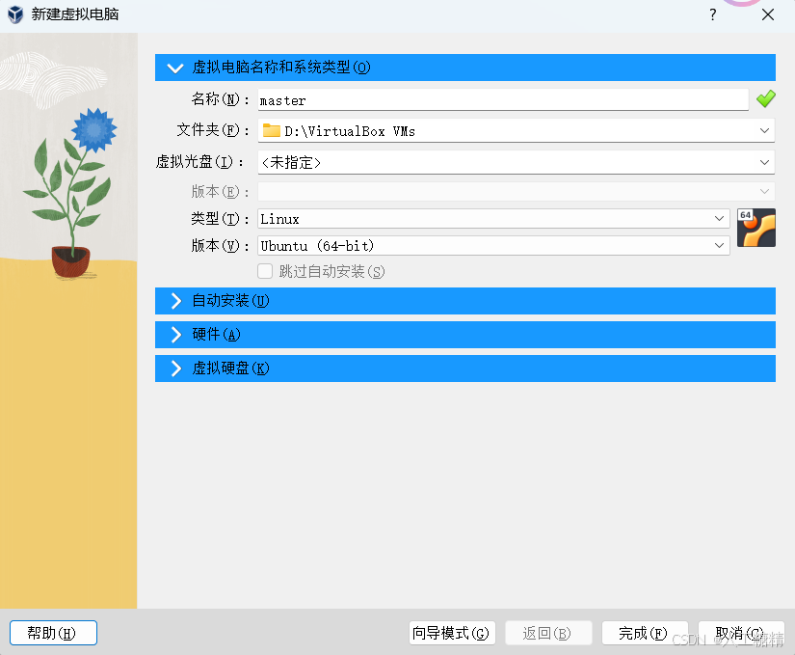Click the disabled 版本(E) edition dropdown
The height and width of the screenshot is (655, 795).
[x=517, y=191]
